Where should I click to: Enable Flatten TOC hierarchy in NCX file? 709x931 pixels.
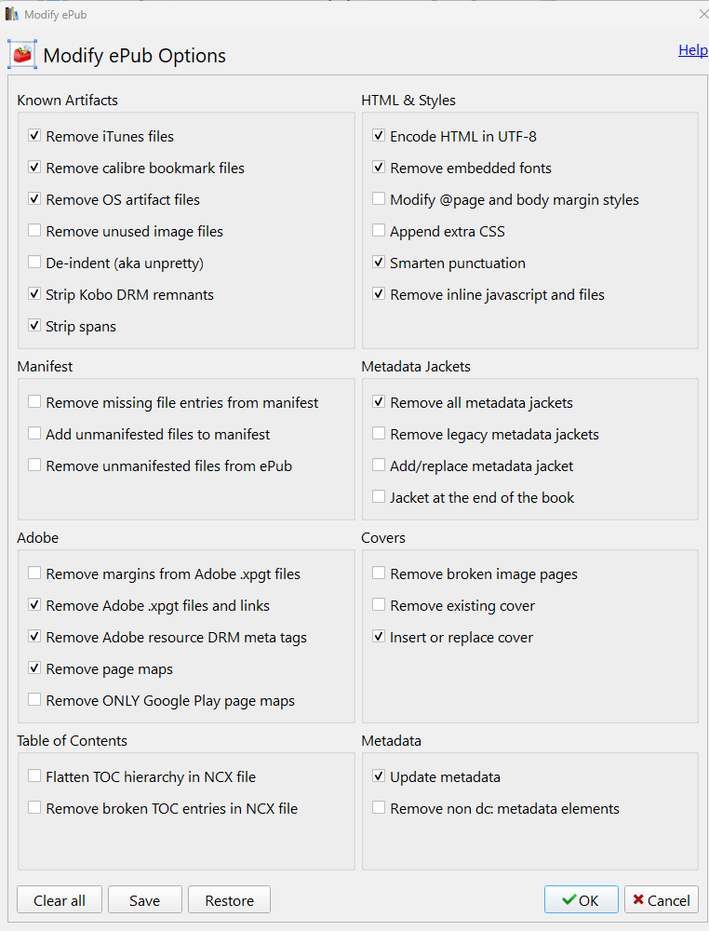[x=35, y=776]
